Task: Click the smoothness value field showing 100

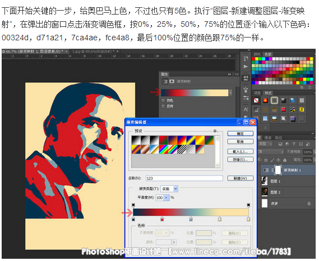Action: tap(160, 198)
